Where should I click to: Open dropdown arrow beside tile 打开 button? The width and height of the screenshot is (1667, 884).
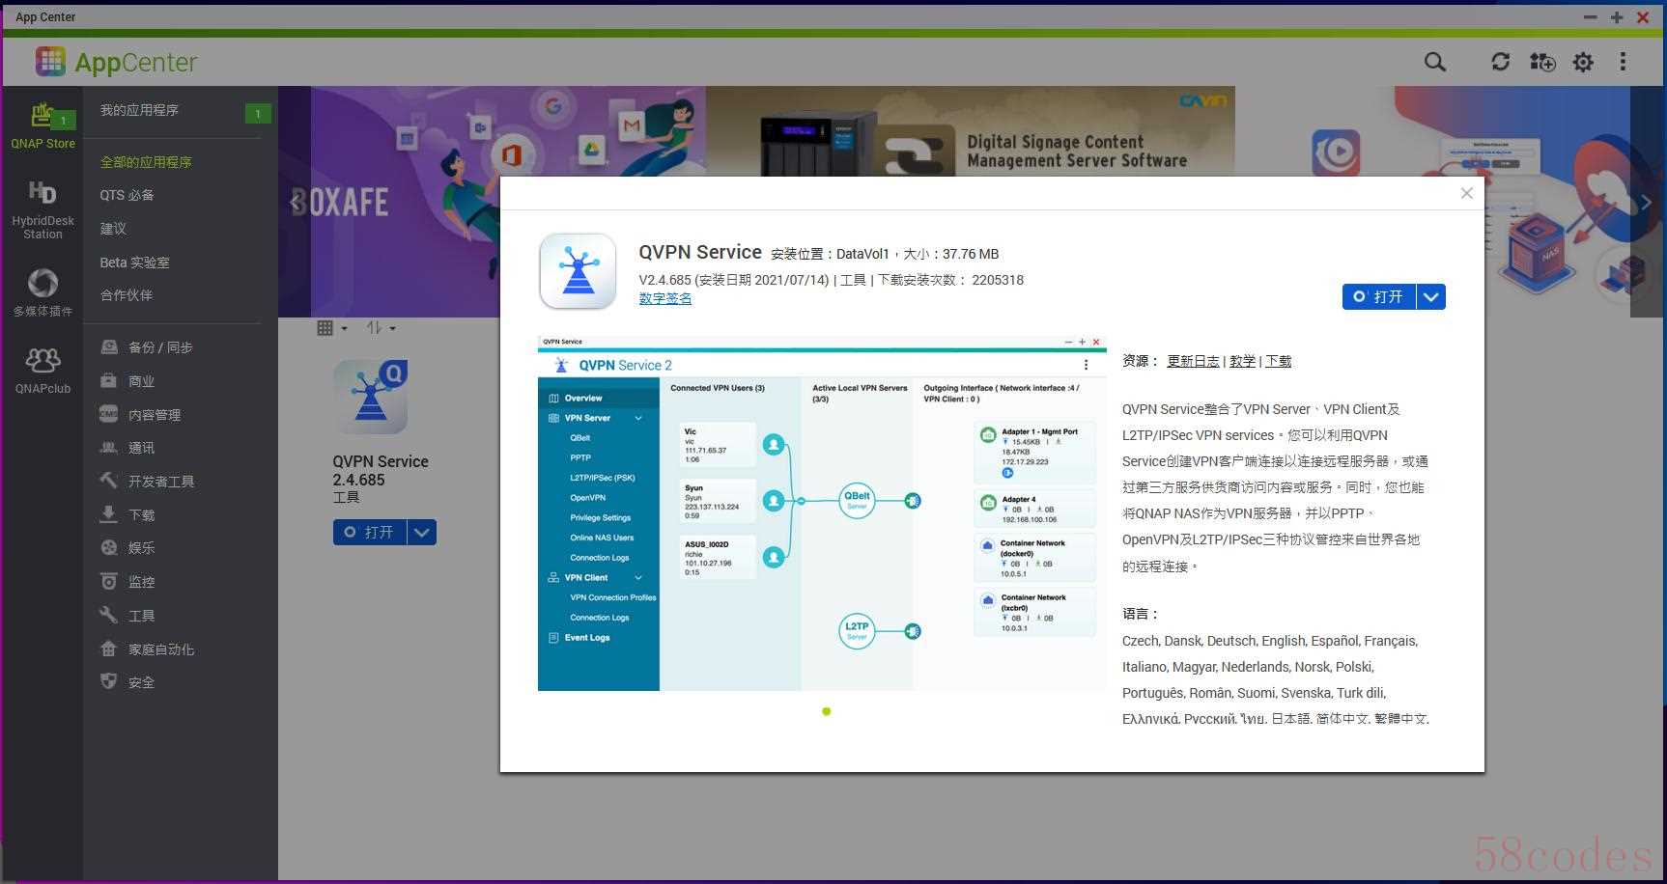[x=422, y=533]
